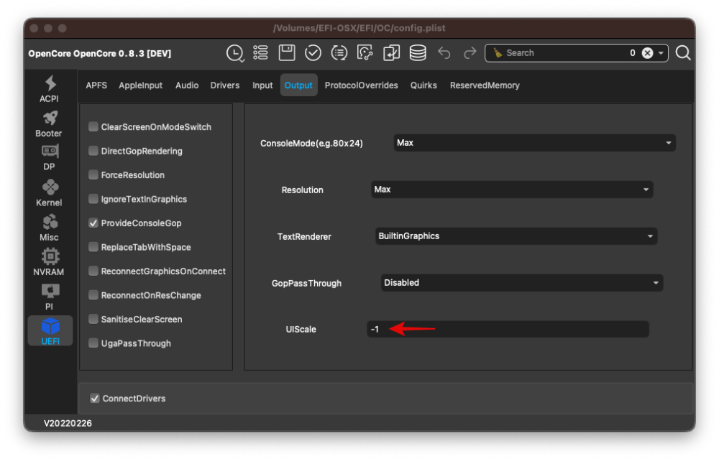This screenshot has width=719, height=461.
Task: Enable IgnoreTextInGraphics checkbox
Action: pyautogui.click(x=93, y=199)
